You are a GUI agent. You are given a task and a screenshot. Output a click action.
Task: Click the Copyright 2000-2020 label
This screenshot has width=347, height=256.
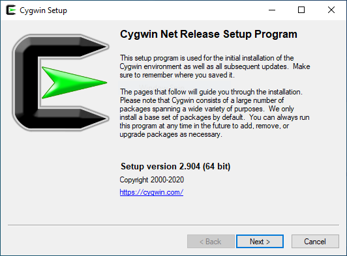[x=152, y=180]
